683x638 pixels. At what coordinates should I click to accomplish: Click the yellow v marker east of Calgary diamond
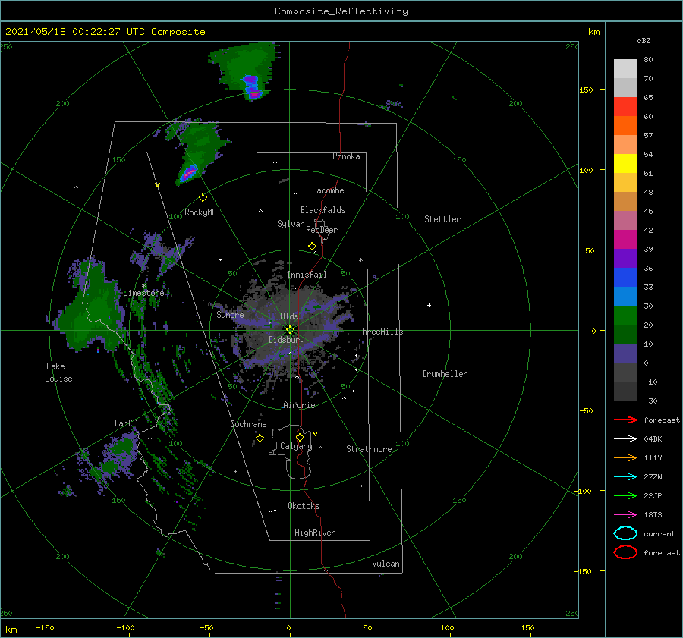(x=316, y=434)
